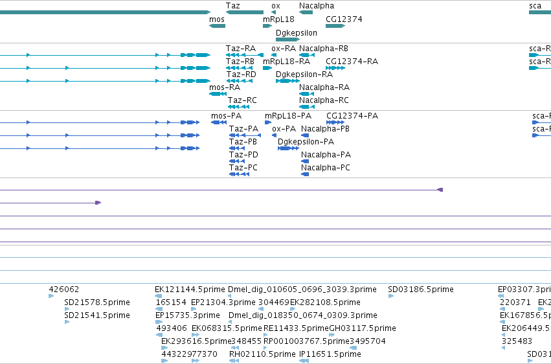Click the mRpL18 gene label

pyautogui.click(x=278, y=19)
